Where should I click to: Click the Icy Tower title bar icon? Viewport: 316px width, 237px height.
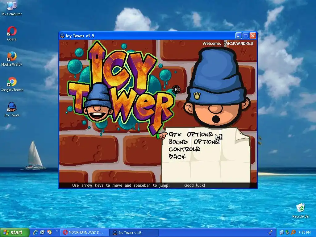(x=62, y=36)
